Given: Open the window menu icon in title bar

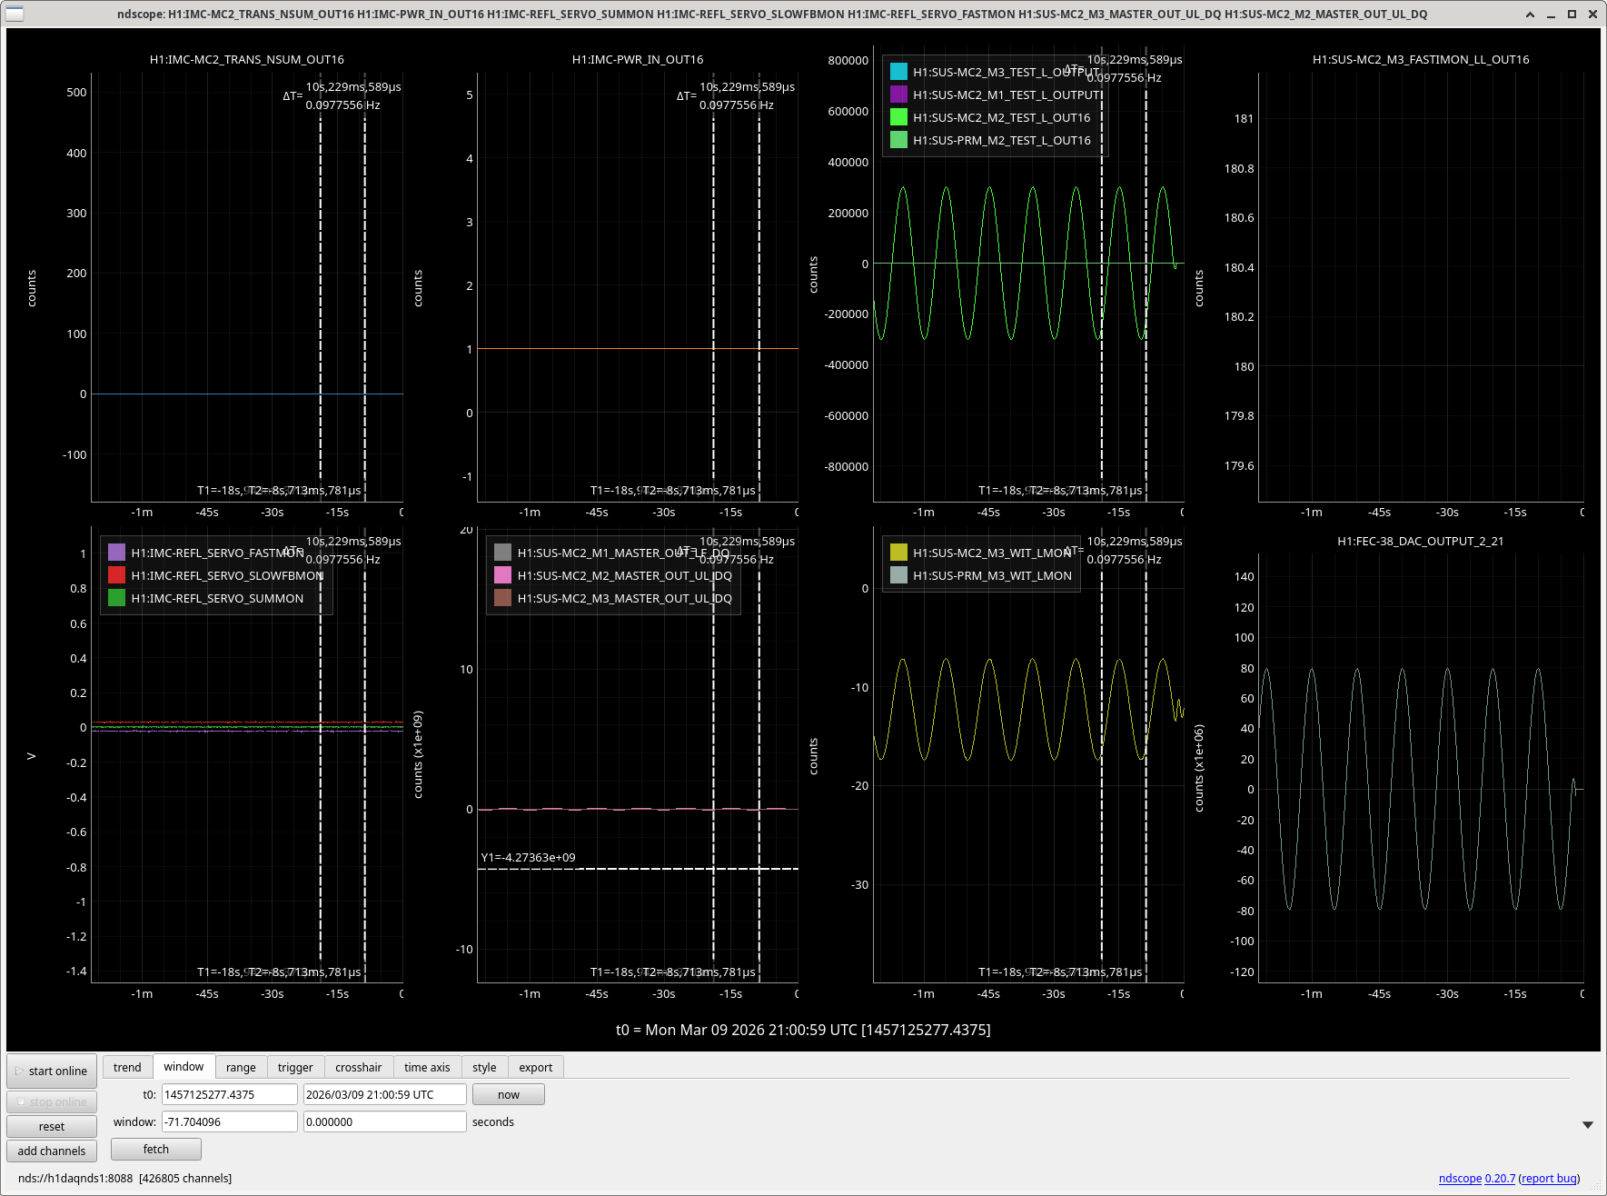Looking at the screenshot, I should coord(15,14).
